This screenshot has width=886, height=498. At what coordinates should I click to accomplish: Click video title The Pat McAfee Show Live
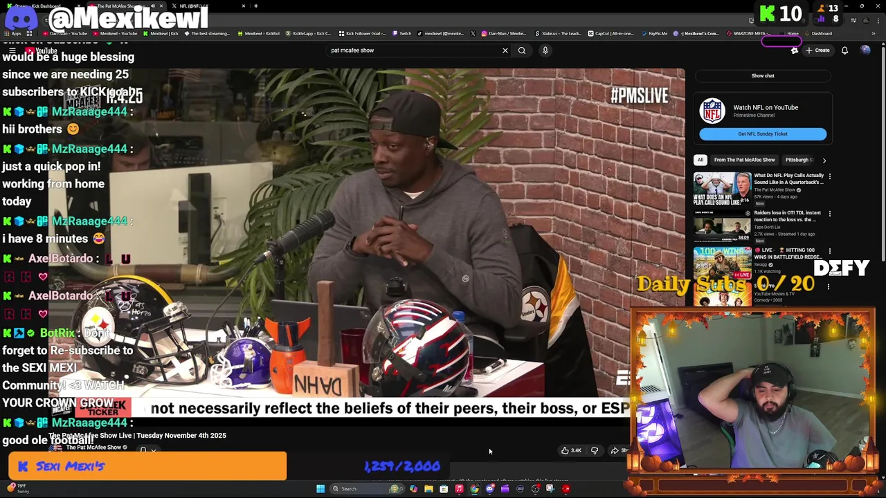pos(137,436)
